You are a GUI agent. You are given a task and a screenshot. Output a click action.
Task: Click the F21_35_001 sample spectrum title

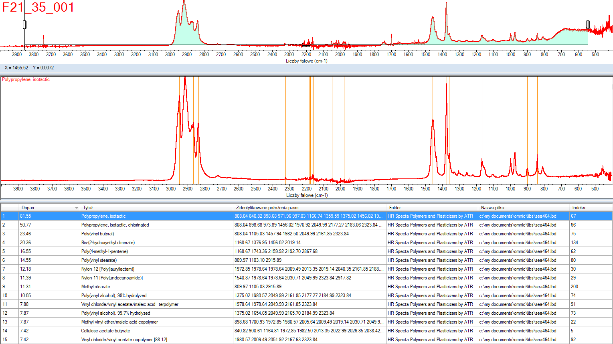coord(38,8)
